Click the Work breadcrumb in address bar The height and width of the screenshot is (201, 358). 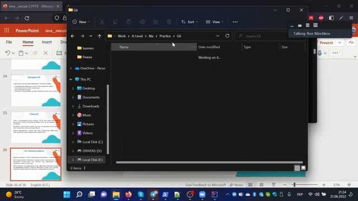point(121,36)
